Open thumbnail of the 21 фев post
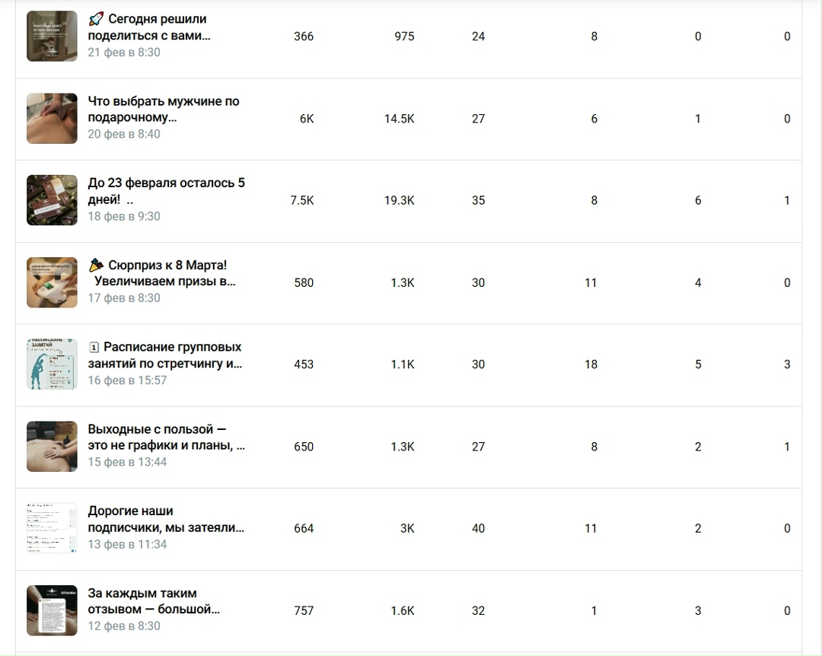 pos(52,37)
